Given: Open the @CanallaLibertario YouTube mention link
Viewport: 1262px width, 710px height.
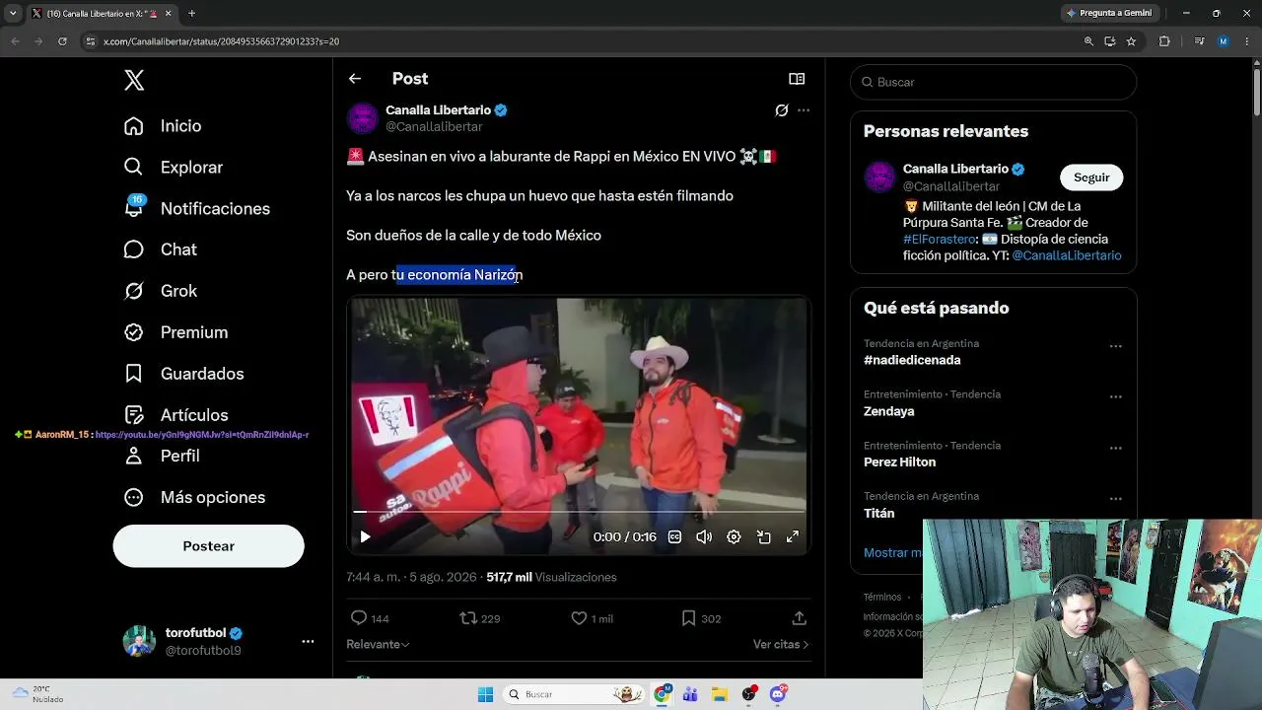Looking at the screenshot, I should (x=1067, y=255).
